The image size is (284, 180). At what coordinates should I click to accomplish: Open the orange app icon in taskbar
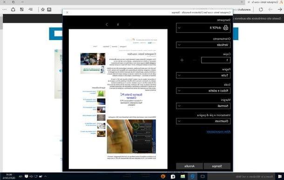163,176
